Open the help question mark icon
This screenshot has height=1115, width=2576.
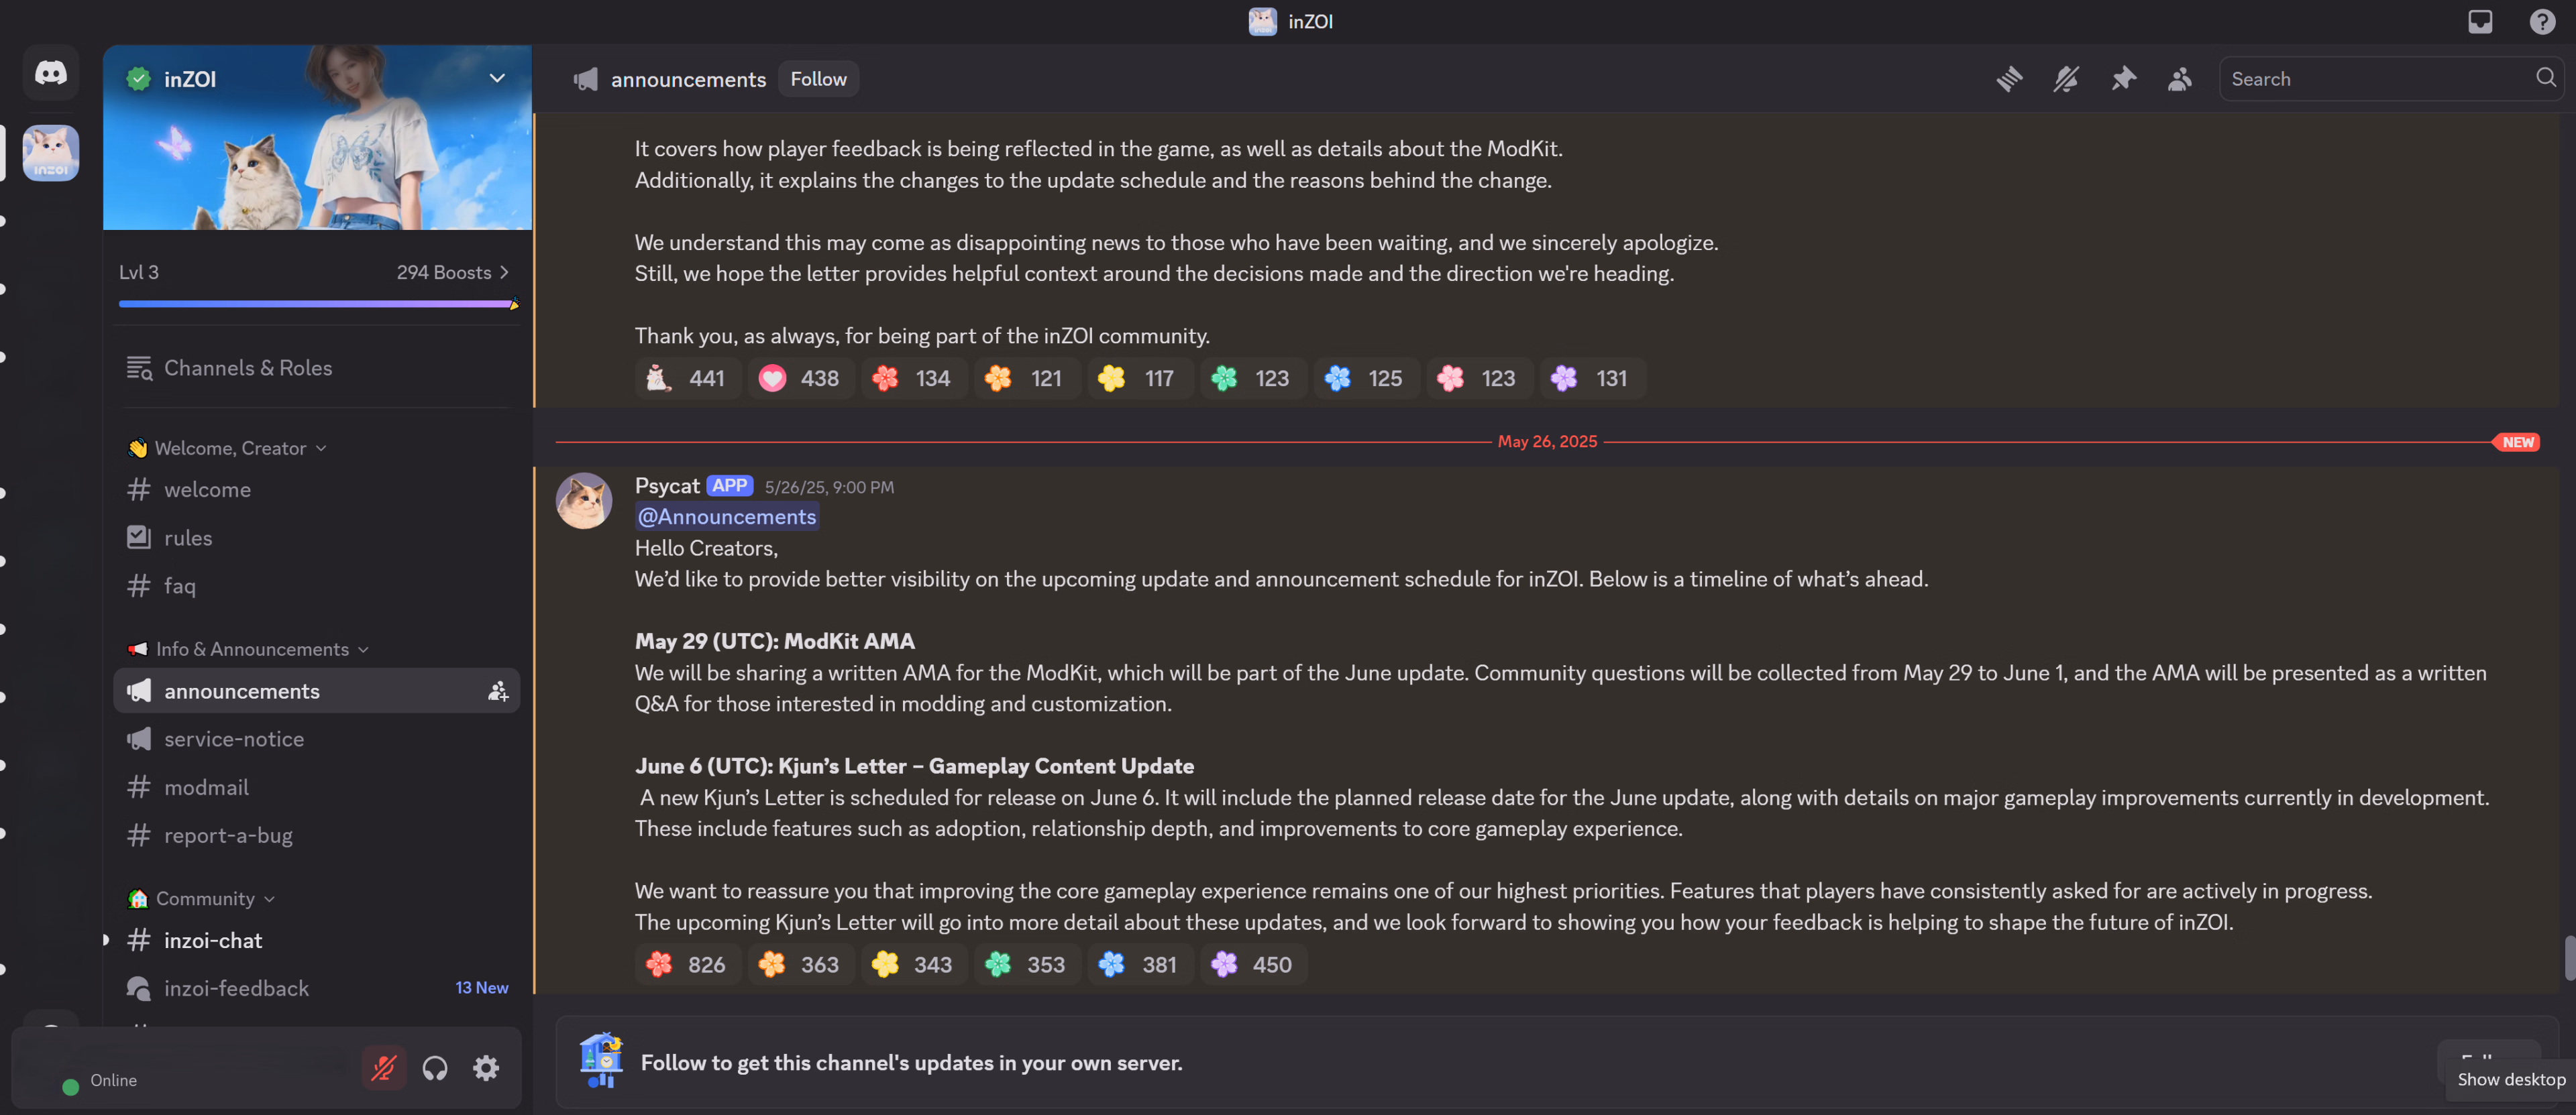click(x=2542, y=22)
